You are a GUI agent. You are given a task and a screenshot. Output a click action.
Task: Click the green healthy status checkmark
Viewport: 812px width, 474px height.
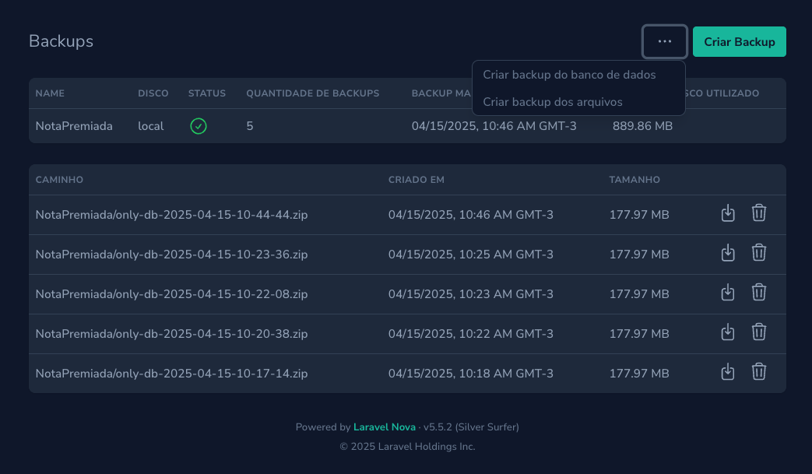point(199,126)
